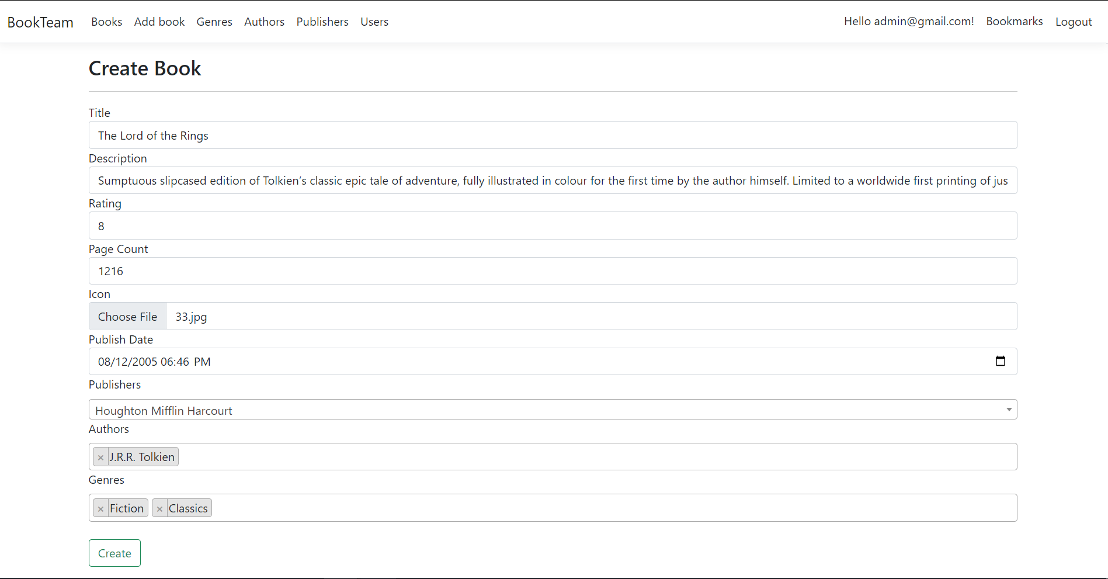This screenshot has width=1108, height=579.
Task: Remove the Fiction genre tag
Action: pyautogui.click(x=100, y=508)
